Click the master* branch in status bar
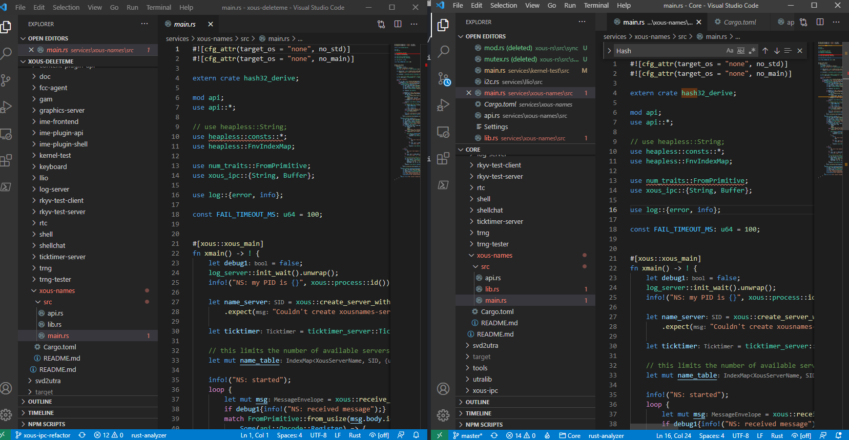Screen dimensions: 849x440 pyautogui.click(x=468, y=436)
